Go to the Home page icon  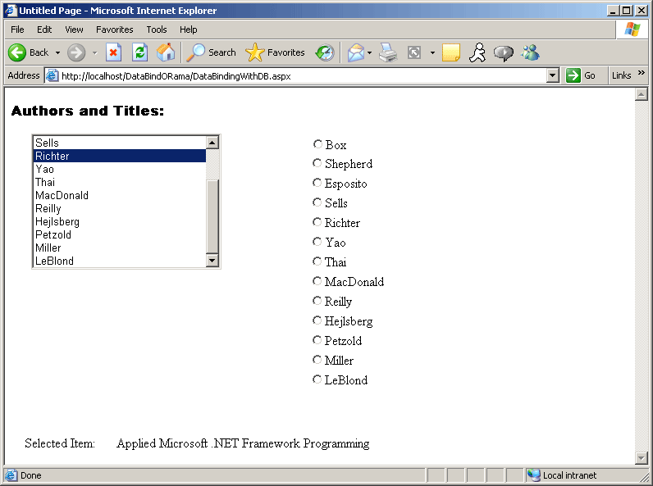pyautogui.click(x=166, y=52)
